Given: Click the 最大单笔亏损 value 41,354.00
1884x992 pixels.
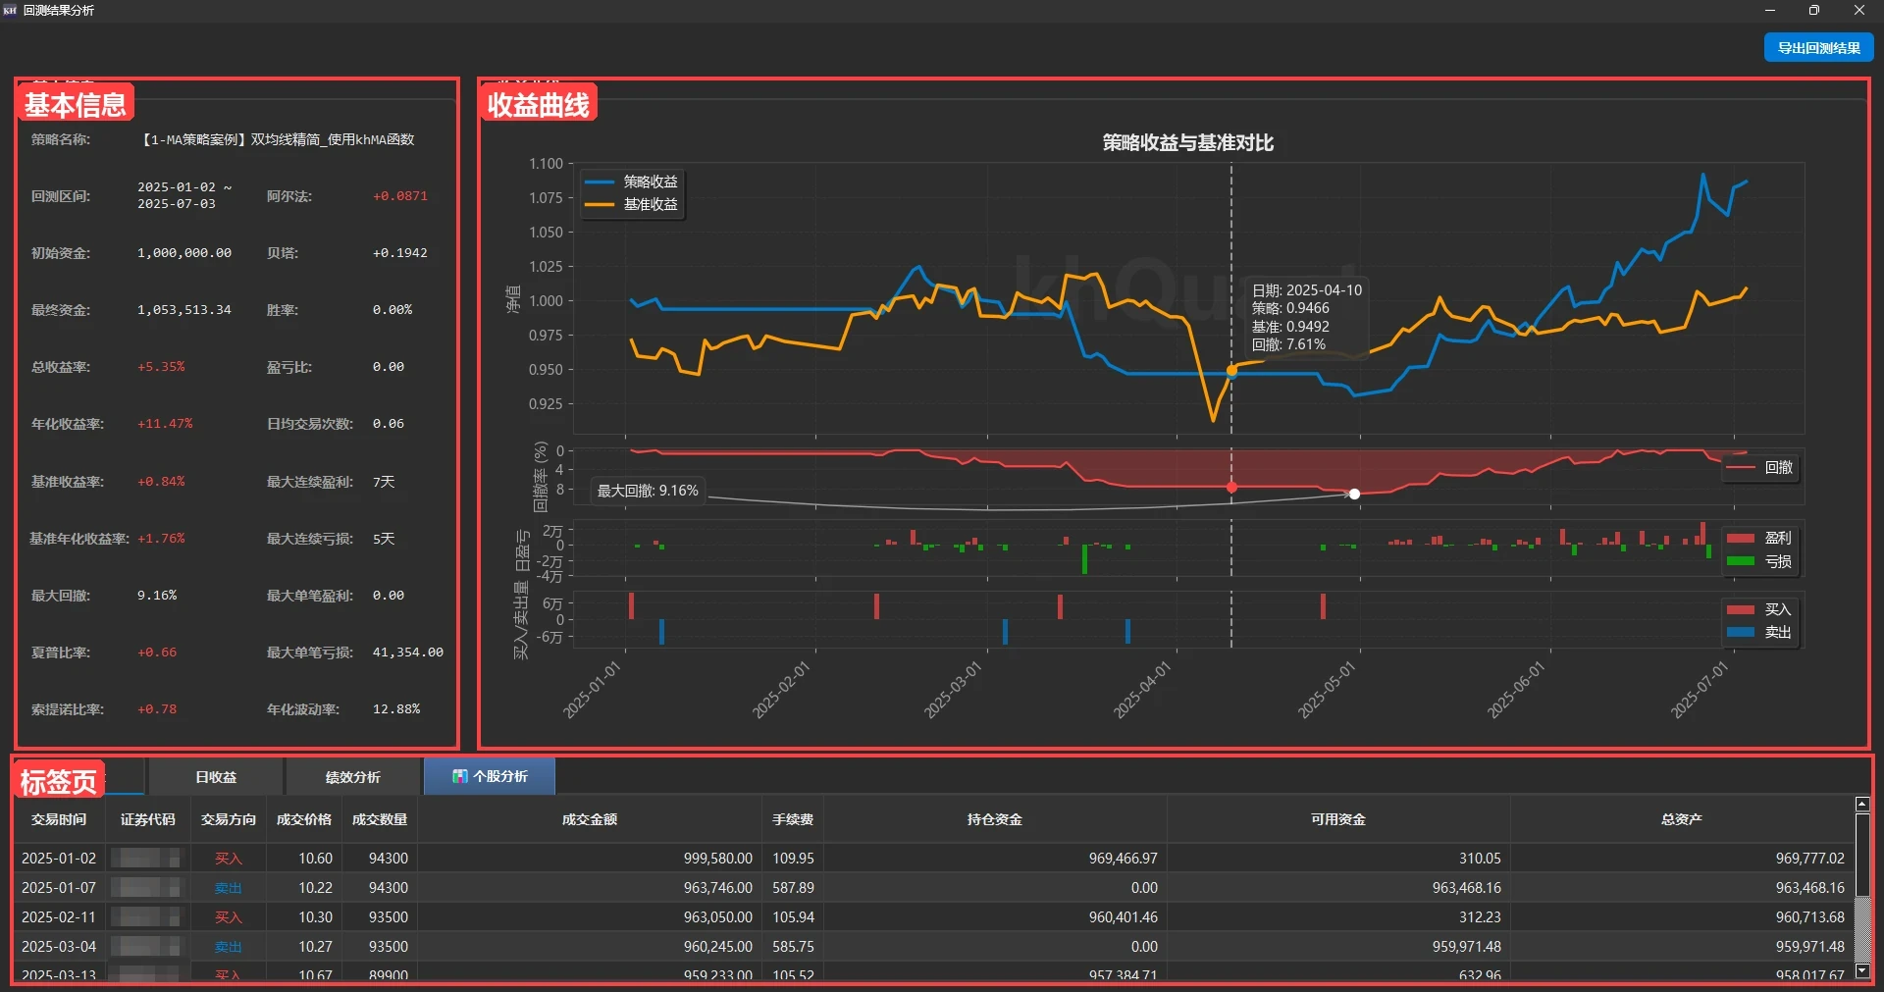Looking at the screenshot, I should coord(408,653).
